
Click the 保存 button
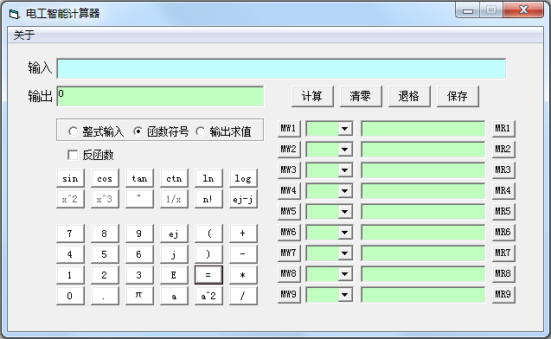[458, 96]
